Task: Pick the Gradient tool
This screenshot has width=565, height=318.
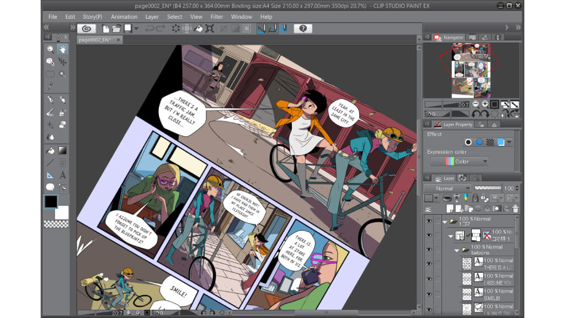Action: (x=62, y=150)
